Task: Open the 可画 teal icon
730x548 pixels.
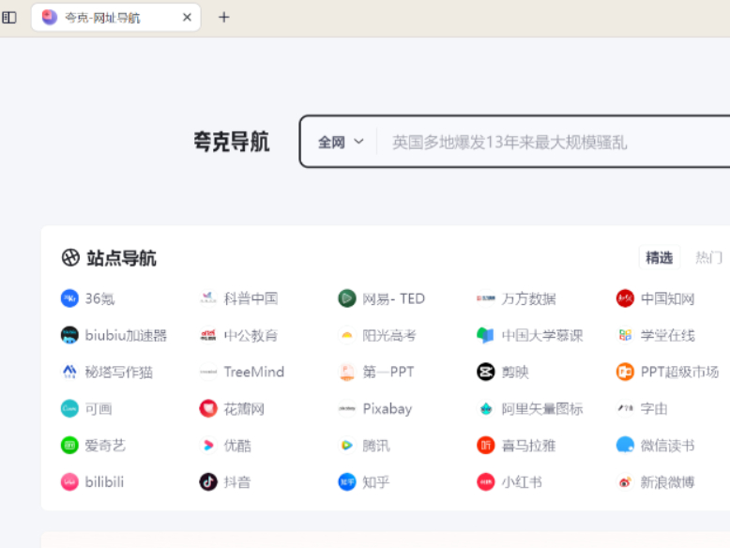Action: pyautogui.click(x=69, y=408)
